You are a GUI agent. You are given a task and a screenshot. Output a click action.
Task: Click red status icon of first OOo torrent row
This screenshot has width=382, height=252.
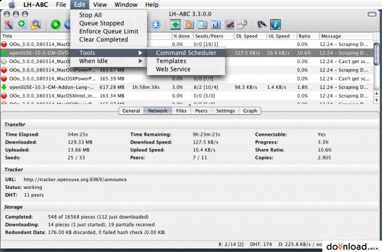coord(4,44)
